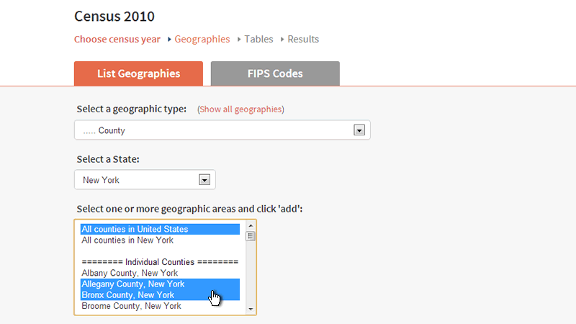Select Allegany County, New York
Image resolution: width=576 pixels, height=324 pixels.
click(160, 284)
